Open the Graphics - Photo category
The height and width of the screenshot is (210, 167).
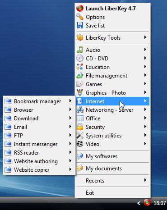coord(112,93)
